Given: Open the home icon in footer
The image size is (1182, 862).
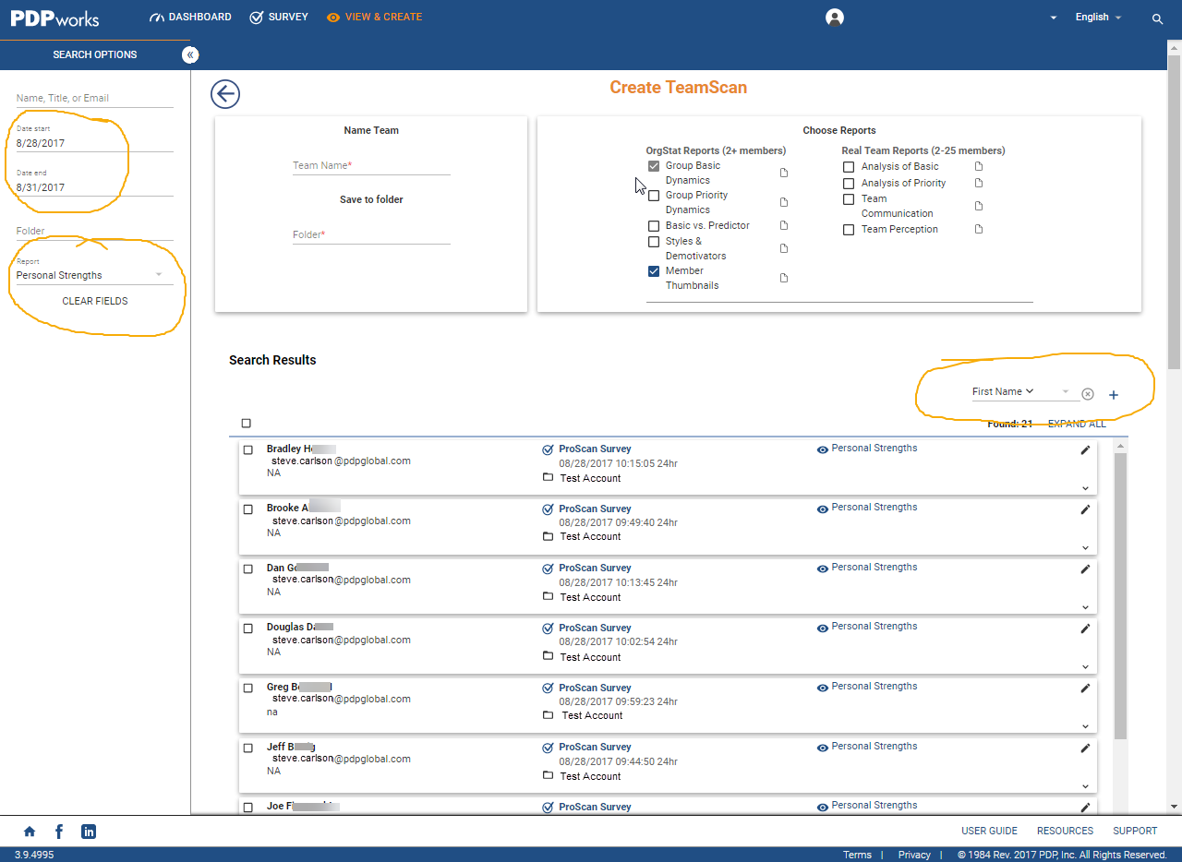Looking at the screenshot, I should [x=30, y=832].
